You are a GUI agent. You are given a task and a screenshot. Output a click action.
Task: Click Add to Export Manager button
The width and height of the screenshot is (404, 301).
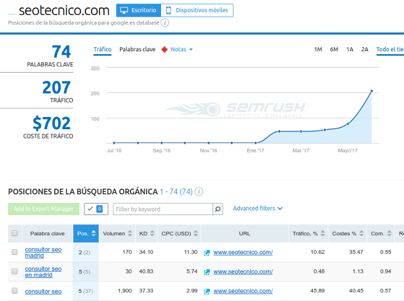tap(43, 209)
